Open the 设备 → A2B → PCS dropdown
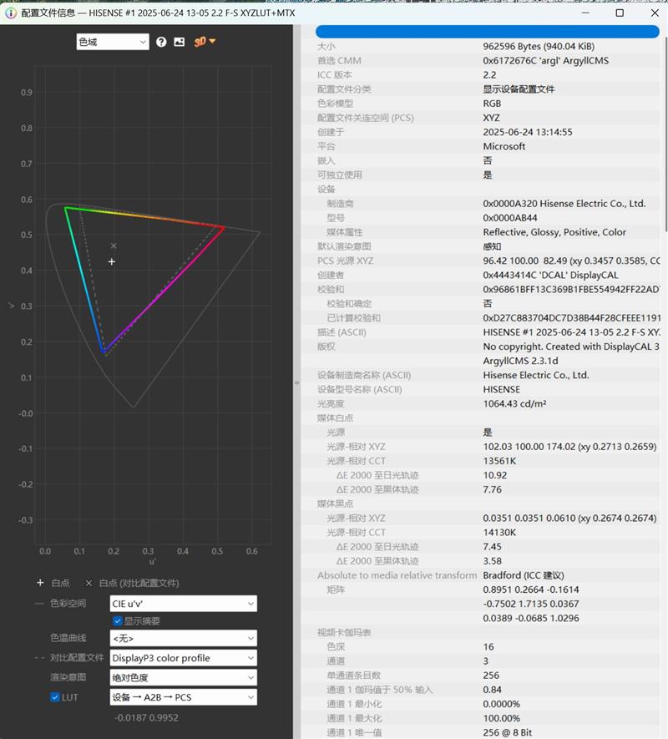Image resolution: width=668 pixels, height=739 pixels. point(183,696)
